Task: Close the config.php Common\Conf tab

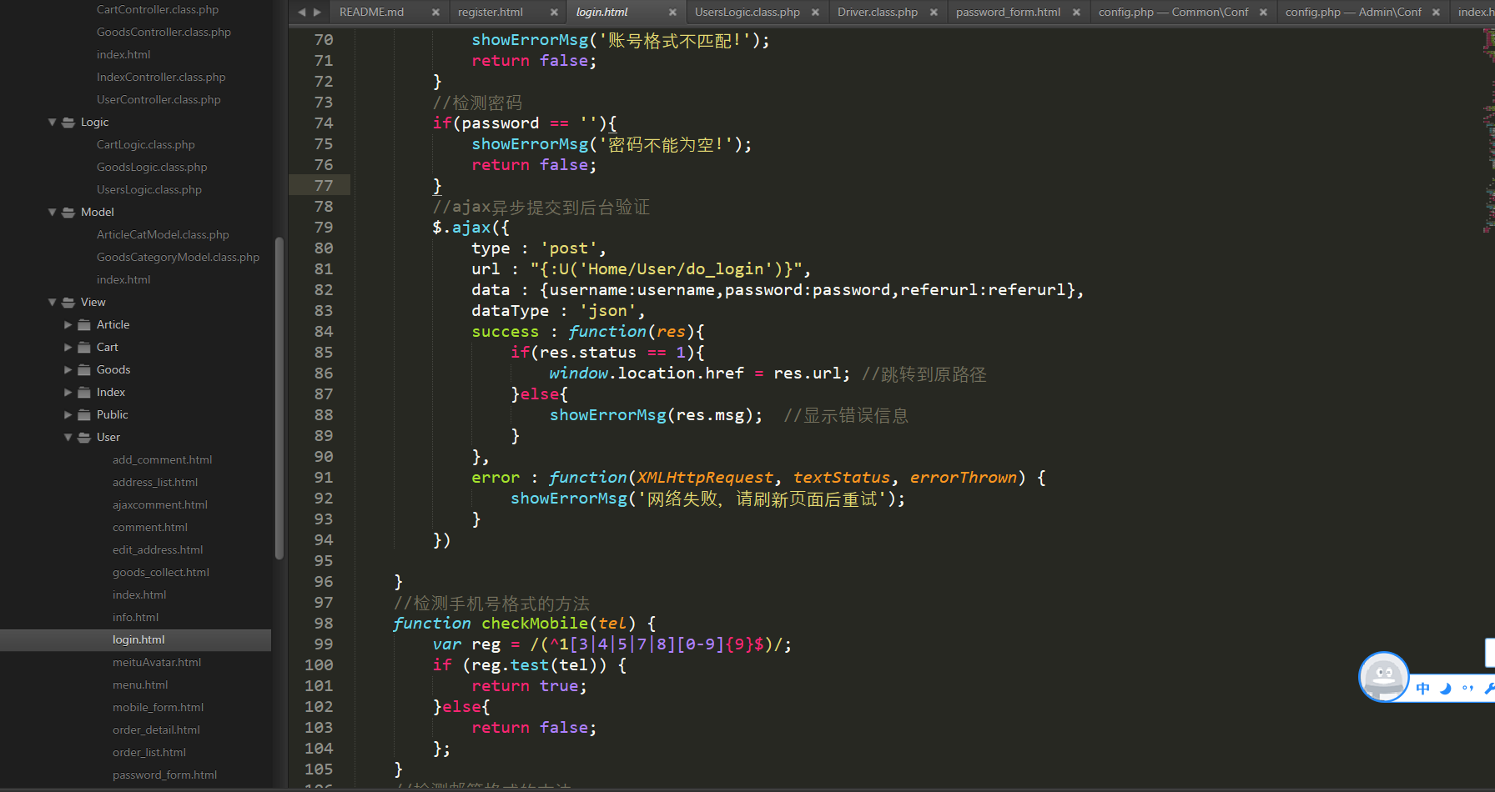Action: (1263, 13)
